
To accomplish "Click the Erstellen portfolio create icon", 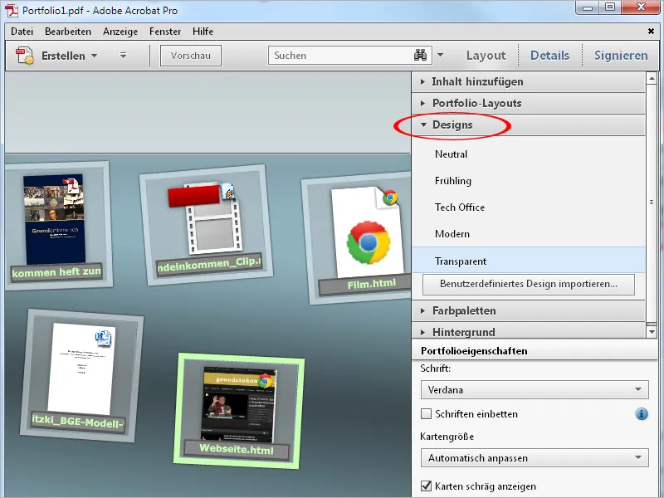I will click(25, 56).
